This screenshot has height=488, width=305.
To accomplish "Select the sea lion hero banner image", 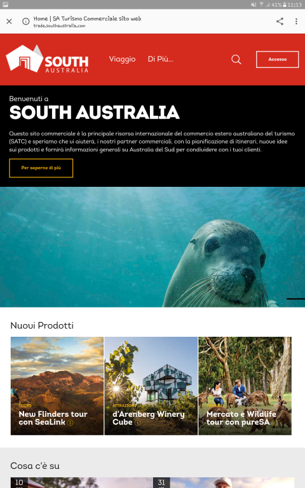I will (152, 247).
